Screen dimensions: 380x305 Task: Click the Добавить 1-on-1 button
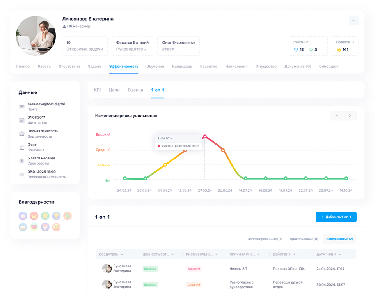point(336,217)
